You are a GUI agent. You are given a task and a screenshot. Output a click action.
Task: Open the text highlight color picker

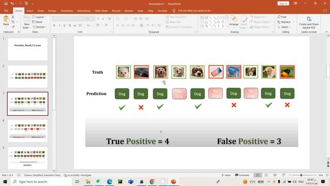pyautogui.click(x=98, y=25)
